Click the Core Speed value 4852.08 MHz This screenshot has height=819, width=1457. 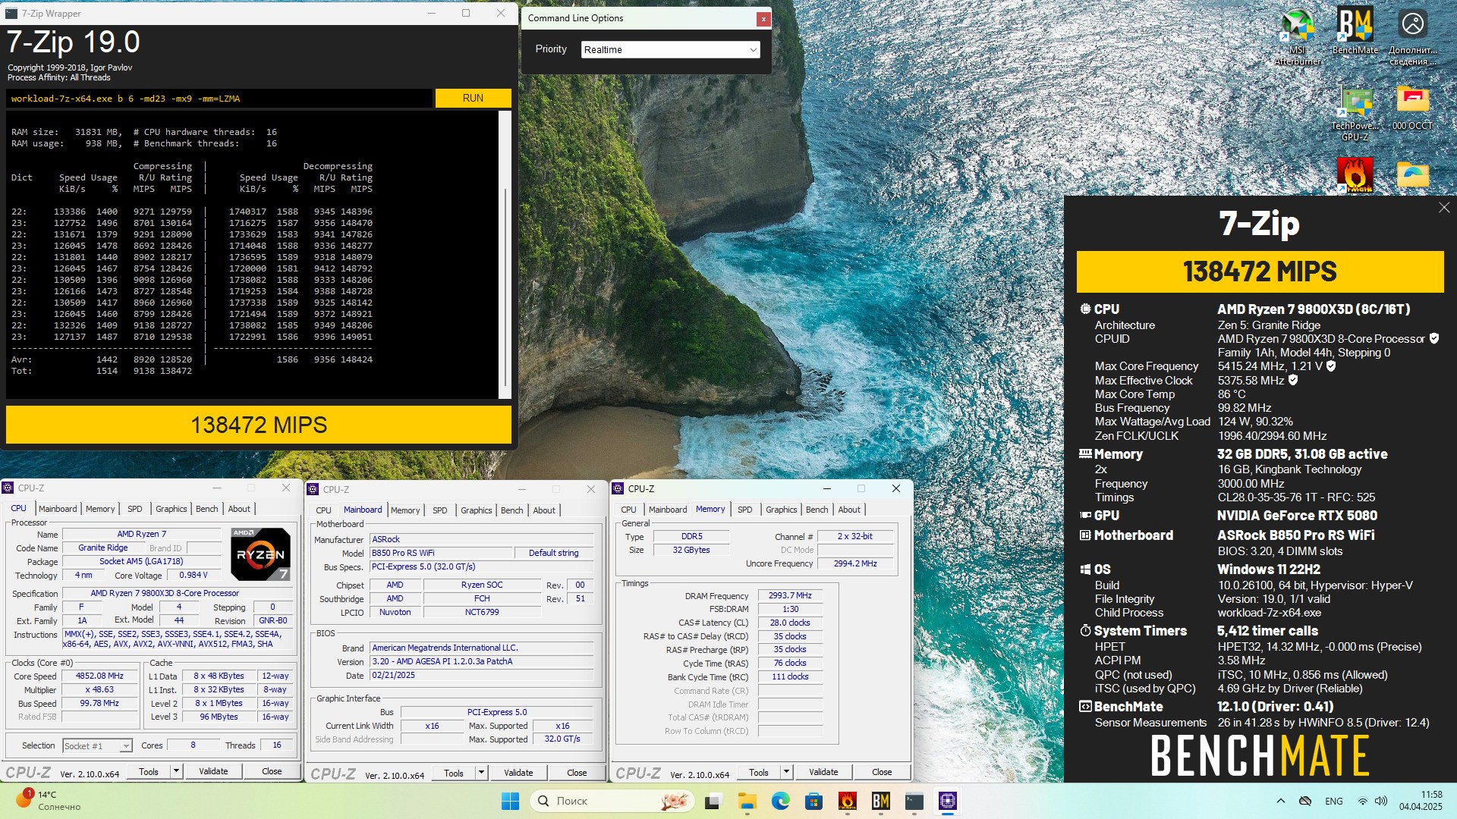(99, 676)
